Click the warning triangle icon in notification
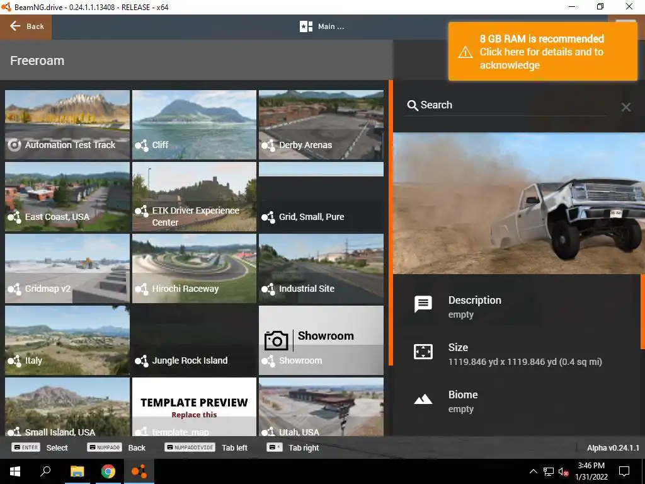The height and width of the screenshot is (484, 645). pyautogui.click(x=465, y=52)
